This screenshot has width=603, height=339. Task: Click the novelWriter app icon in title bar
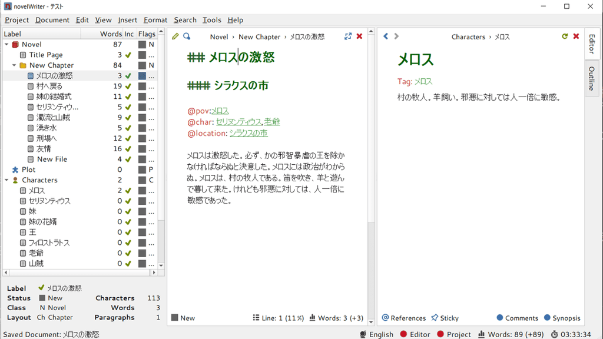click(x=8, y=6)
